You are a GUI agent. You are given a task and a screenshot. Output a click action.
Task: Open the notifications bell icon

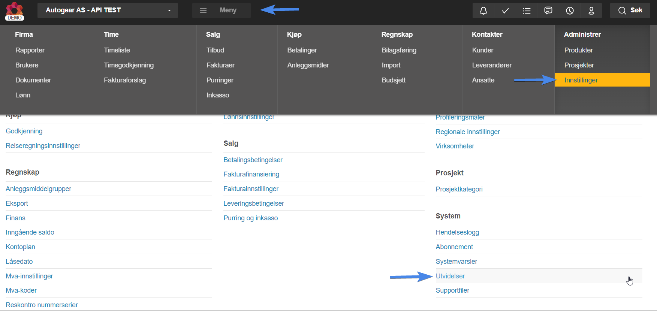[x=483, y=10]
